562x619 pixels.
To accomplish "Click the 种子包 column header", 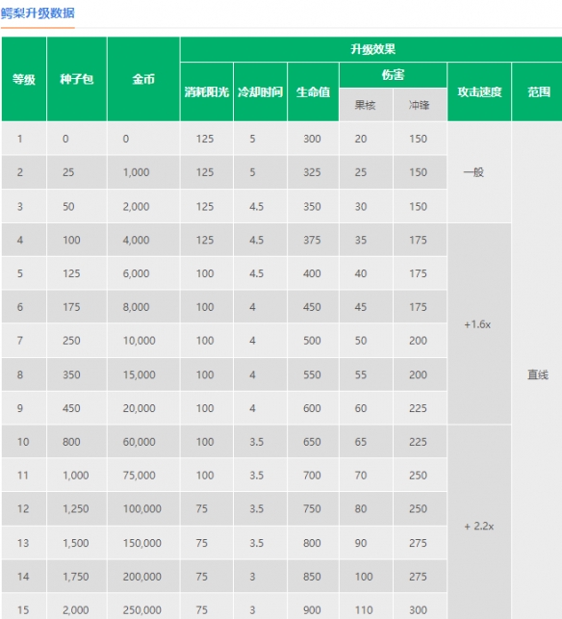I will 77,79.
